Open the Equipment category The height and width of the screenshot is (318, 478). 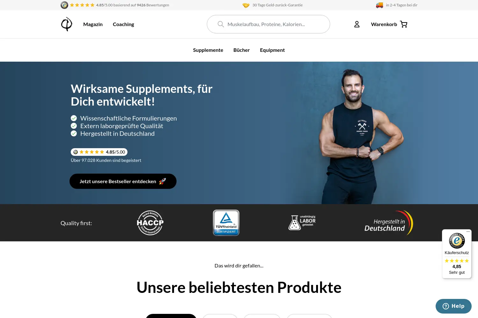[272, 50]
